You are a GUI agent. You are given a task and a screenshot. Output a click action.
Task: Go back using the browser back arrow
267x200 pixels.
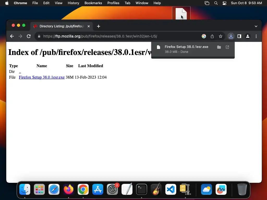pos(12,36)
